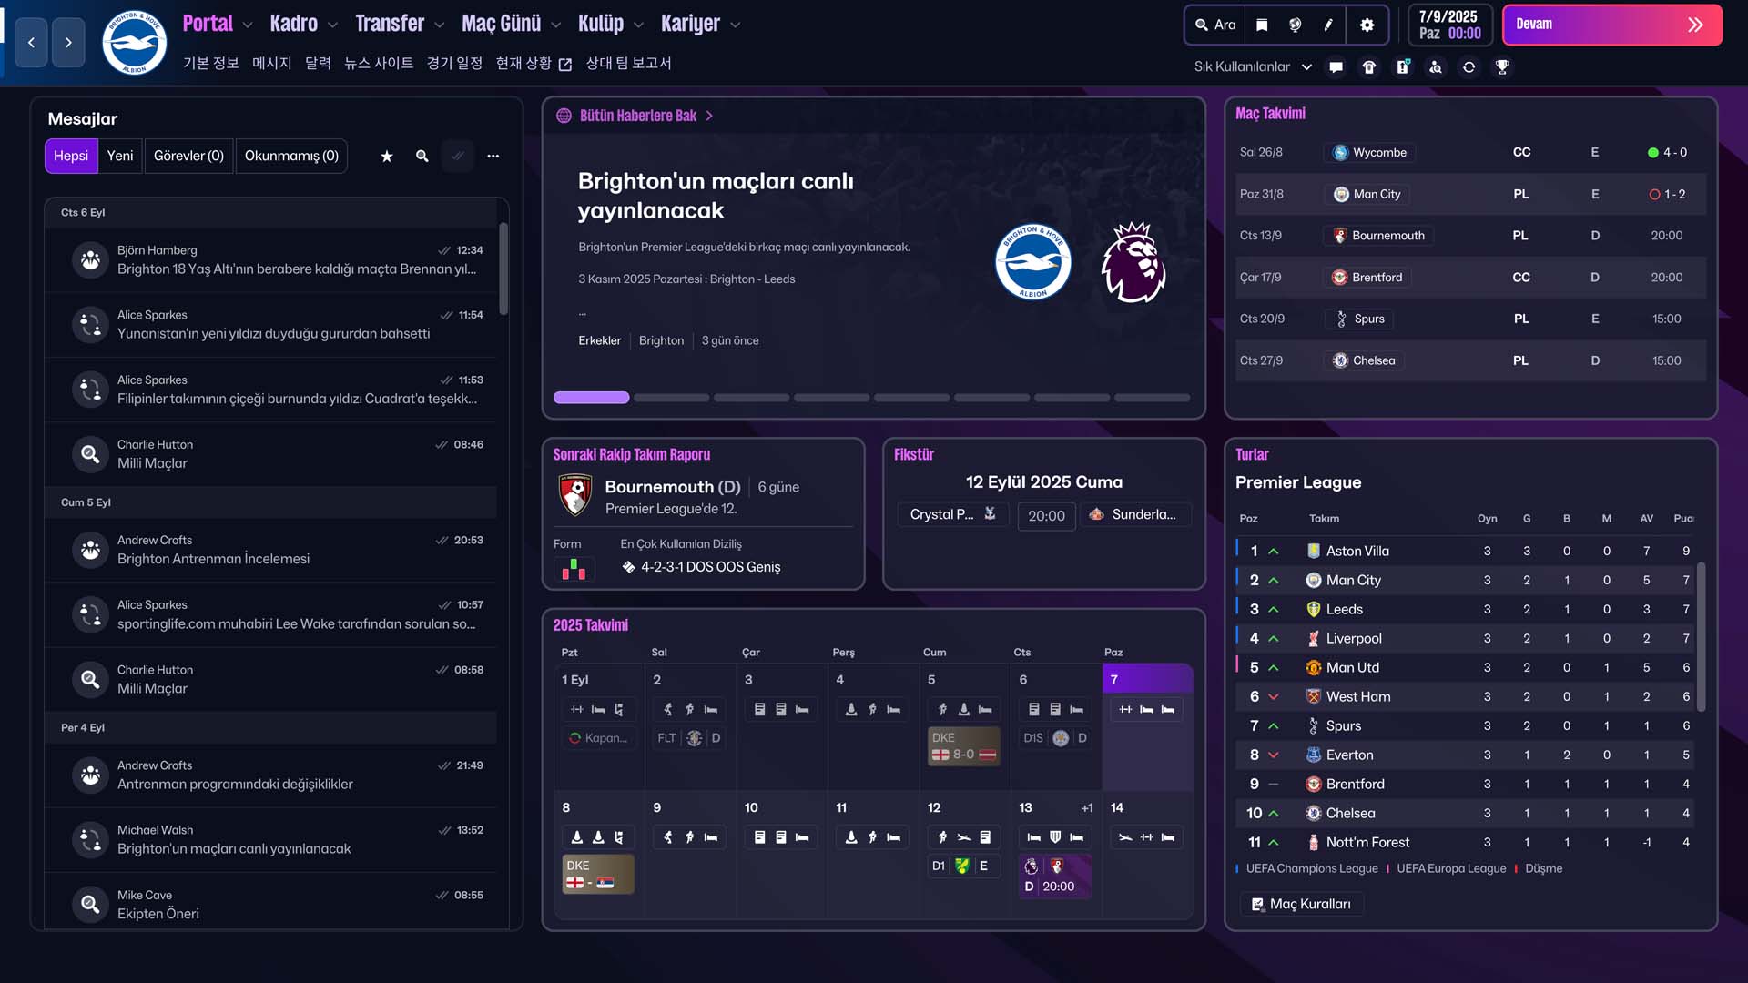
Task: Open the alert notice shortcut with badge
Action: coord(1403,66)
